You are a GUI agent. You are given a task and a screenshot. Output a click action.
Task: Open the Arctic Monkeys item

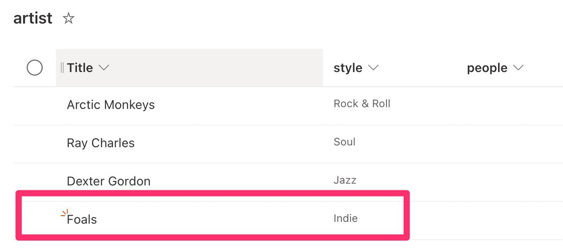[x=111, y=105]
